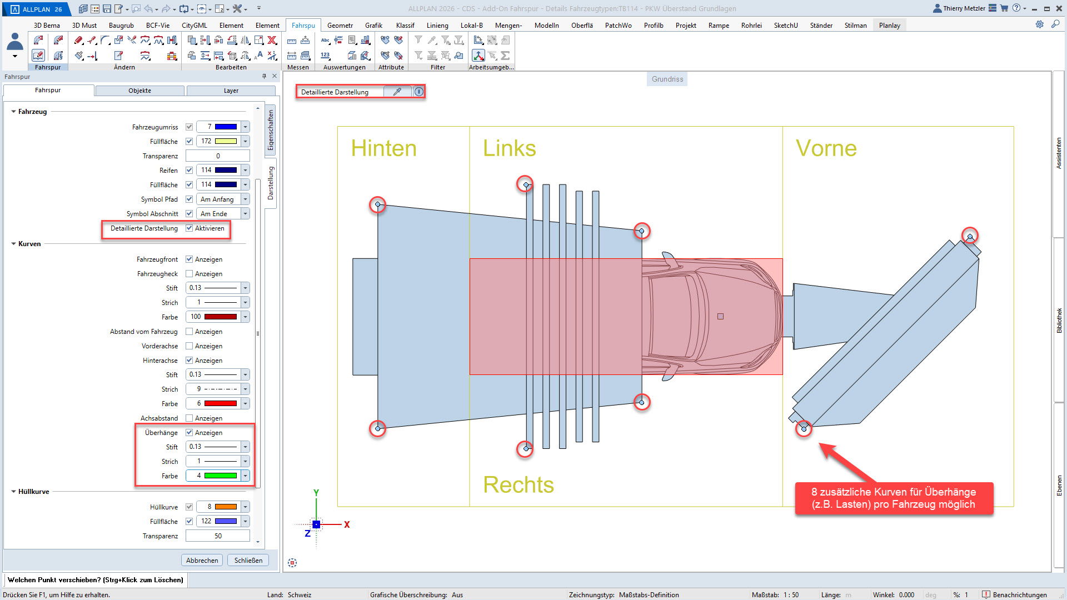Enable Fahrzeugheck Anzeigen checkbox
Viewport: 1067px width, 600px height.
[x=189, y=274]
